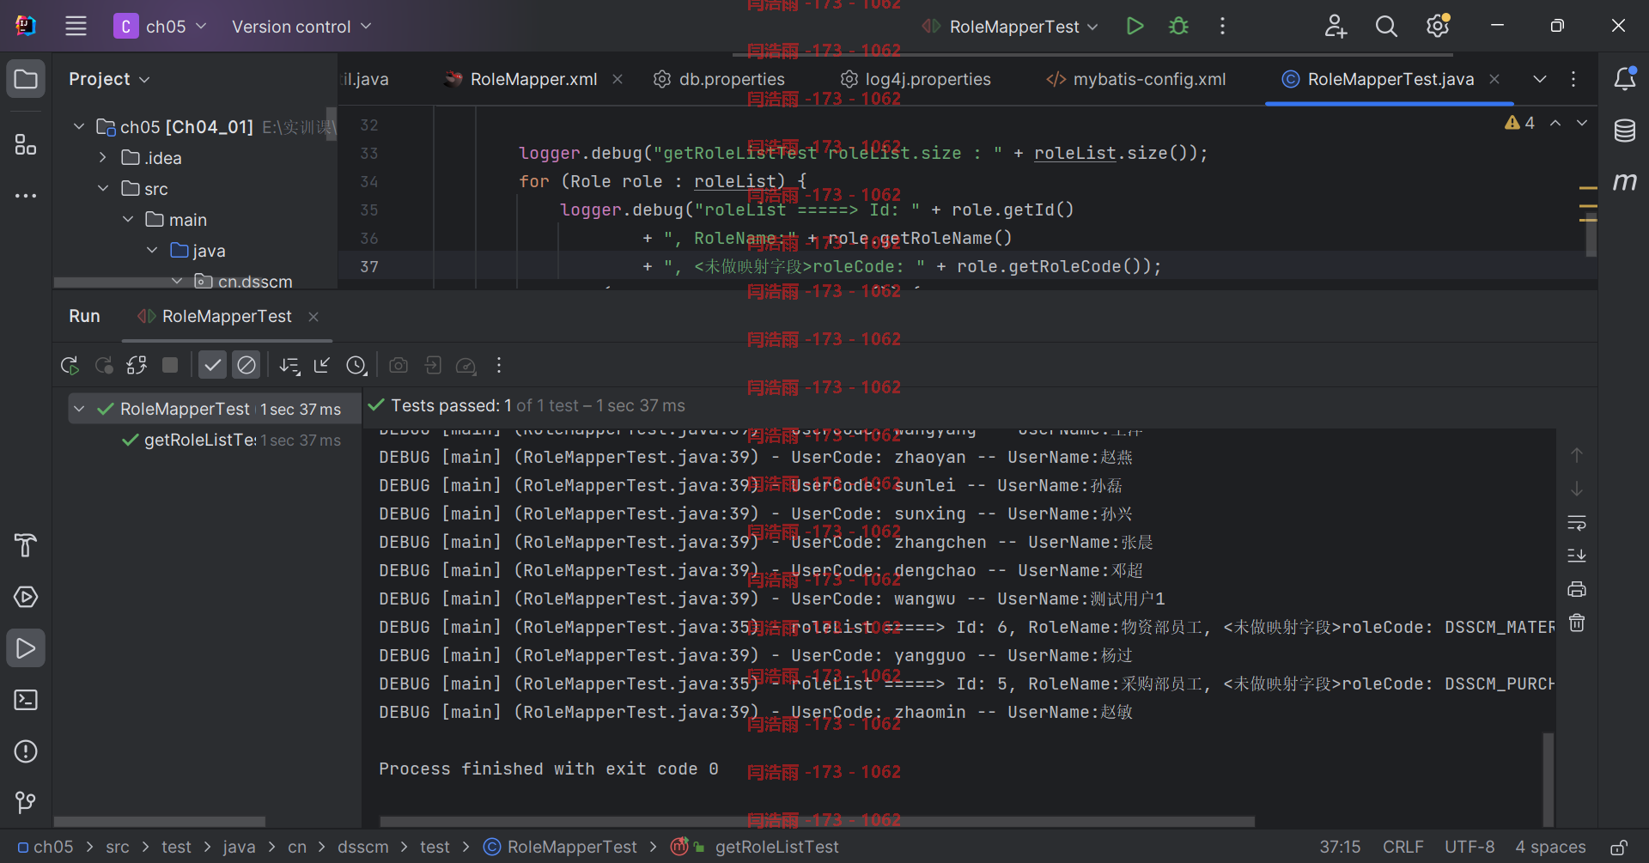Collapse all test results
The image size is (1649, 863).
pyautogui.click(x=322, y=366)
